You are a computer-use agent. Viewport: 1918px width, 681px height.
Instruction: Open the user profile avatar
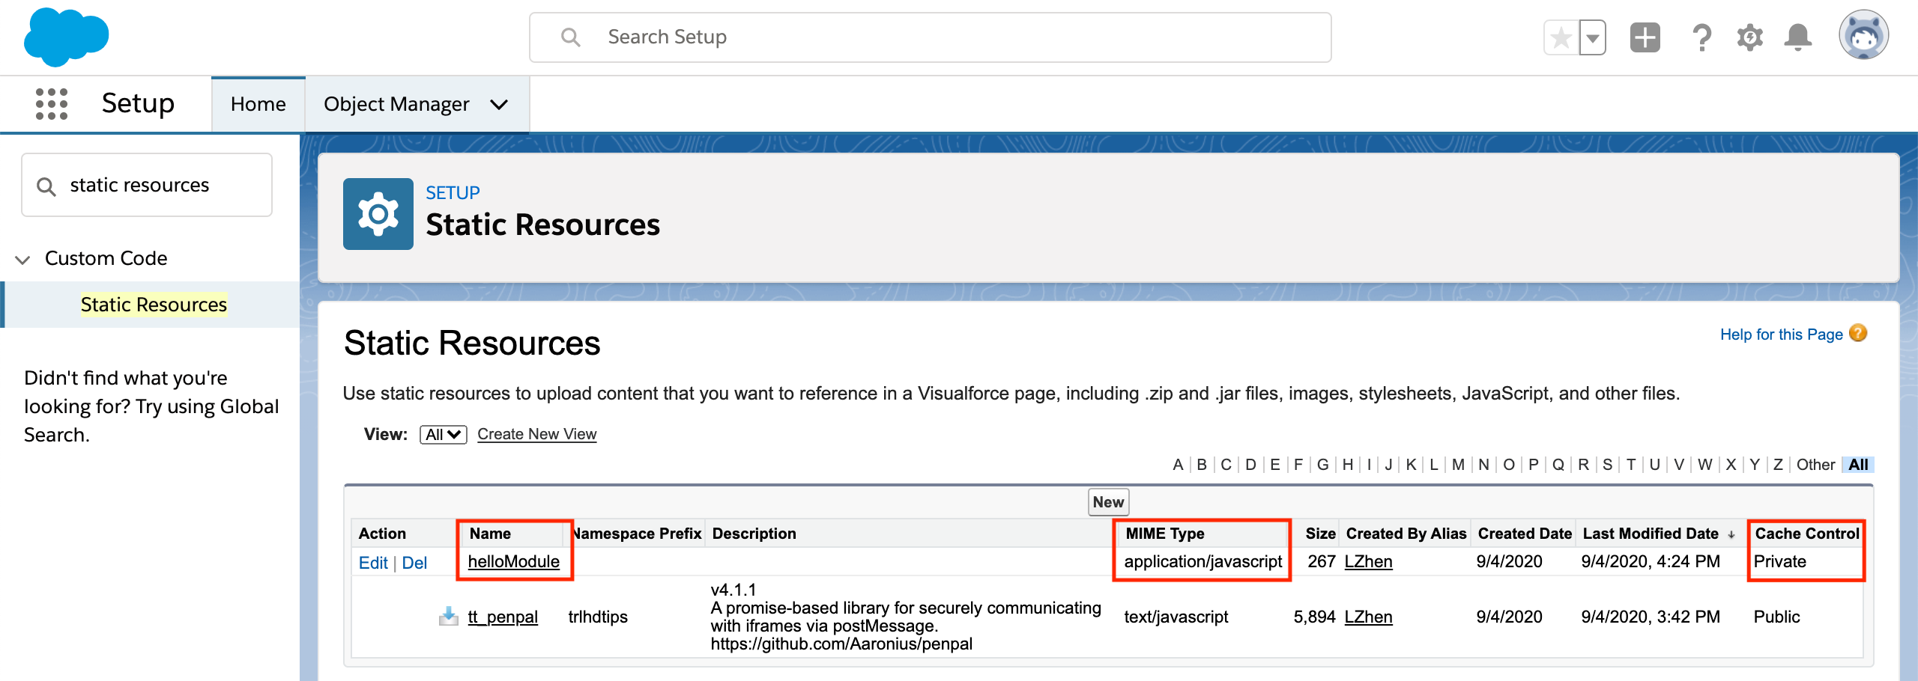click(1863, 35)
